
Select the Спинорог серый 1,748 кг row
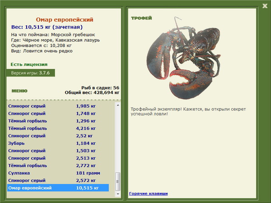click(x=58, y=113)
